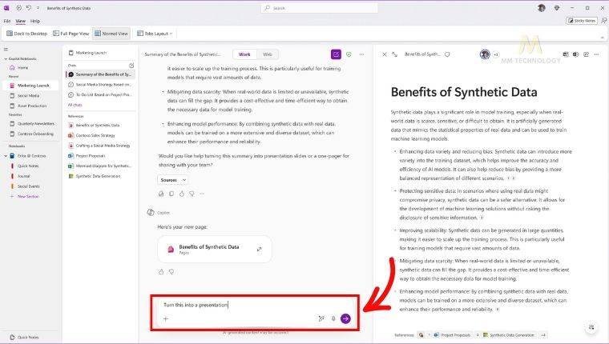This screenshot has width=609, height=344.
Task: Open the File menu
Action: pos(7,21)
